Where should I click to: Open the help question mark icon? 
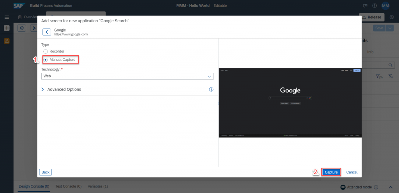click(x=374, y=5)
